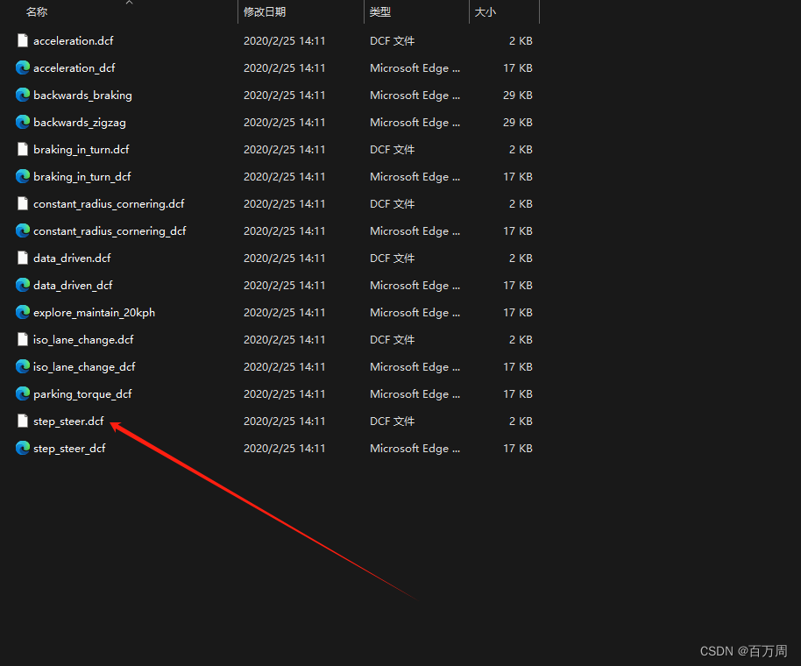Select file name backwards_zigzag
The height and width of the screenshot is (666, 801).
(x=80, y=123)
